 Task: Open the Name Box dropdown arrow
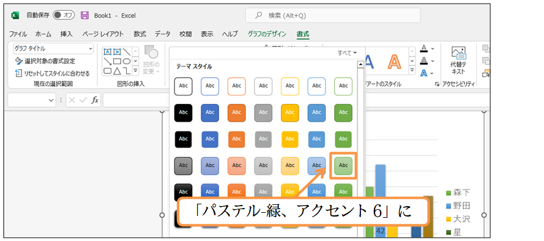coord(51,100)
